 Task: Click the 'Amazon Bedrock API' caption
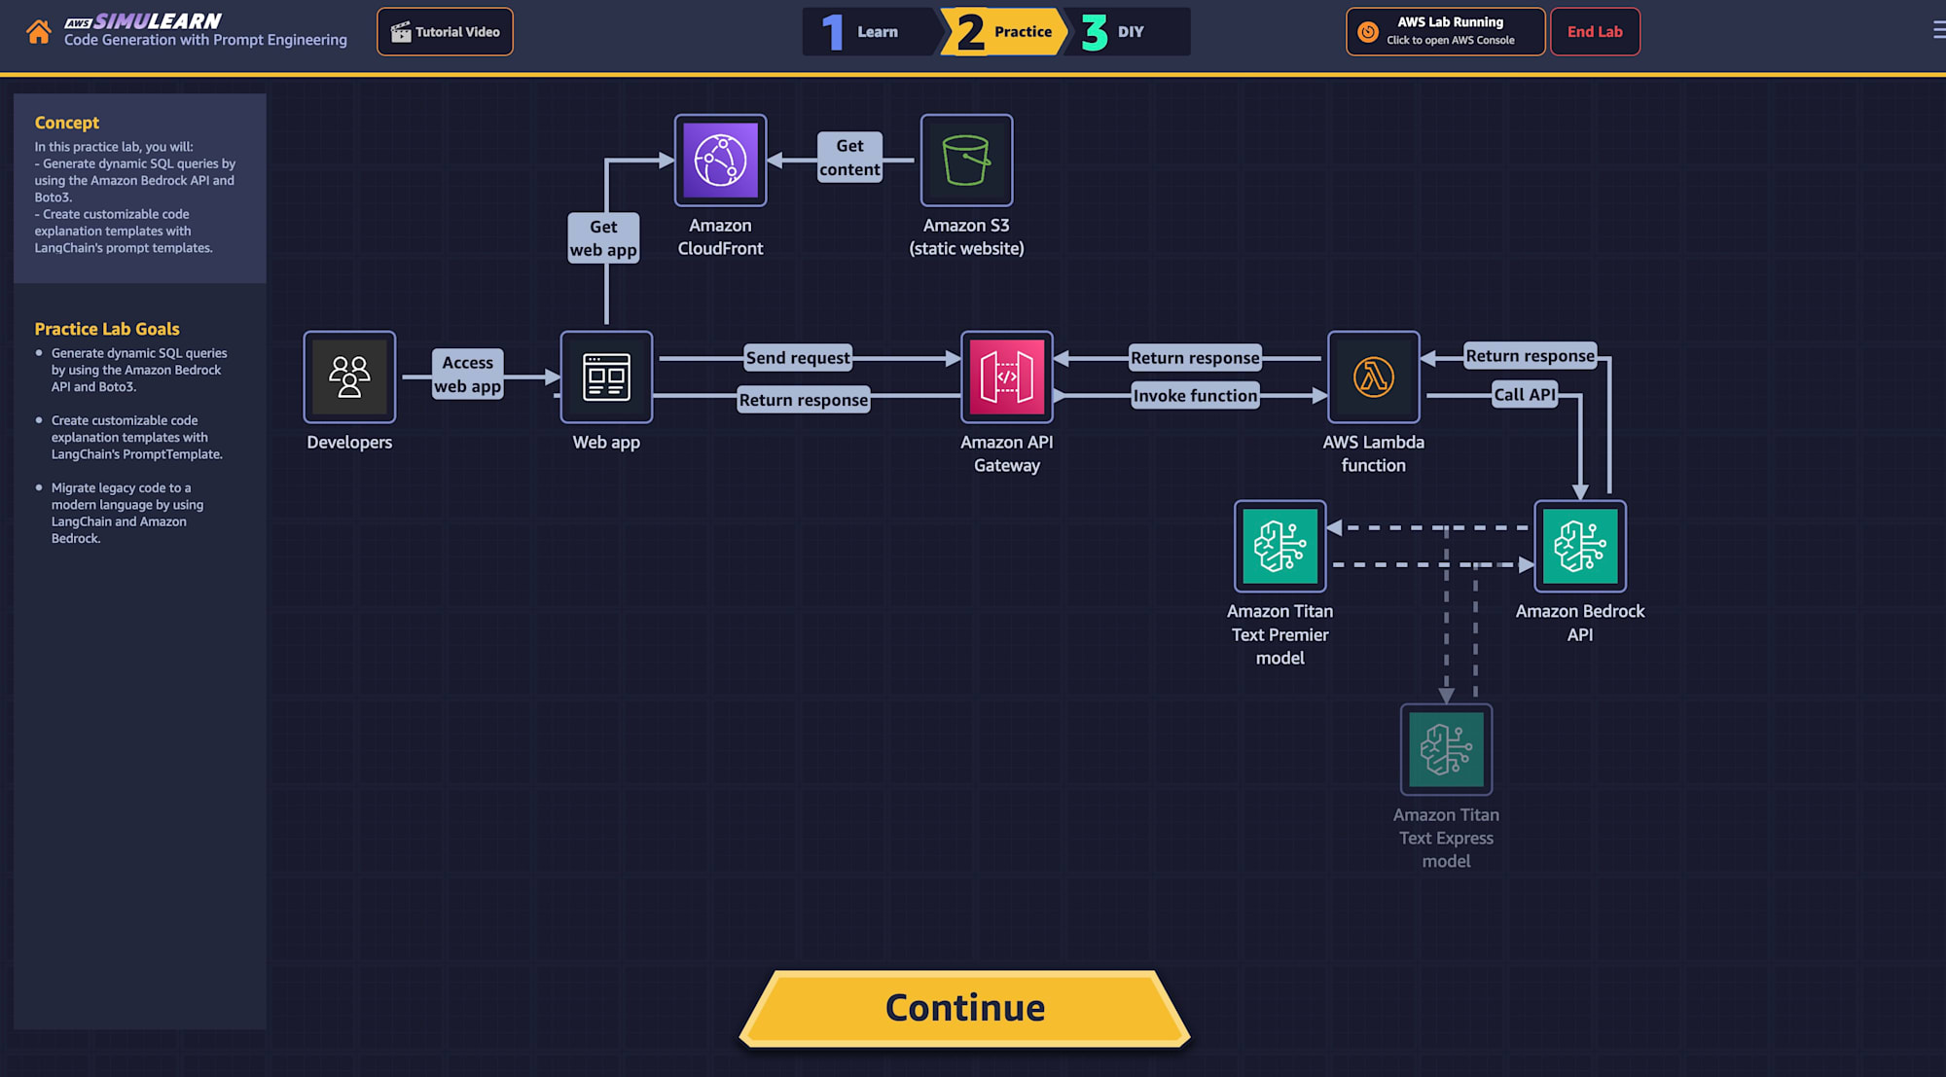(1580, 623)
